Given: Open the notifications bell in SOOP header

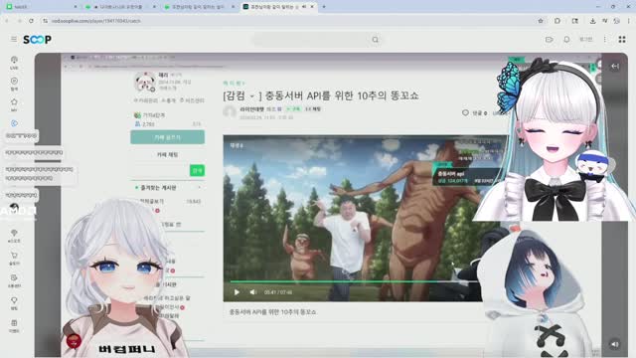Looking at the screenshot, I should pos(566,40).
